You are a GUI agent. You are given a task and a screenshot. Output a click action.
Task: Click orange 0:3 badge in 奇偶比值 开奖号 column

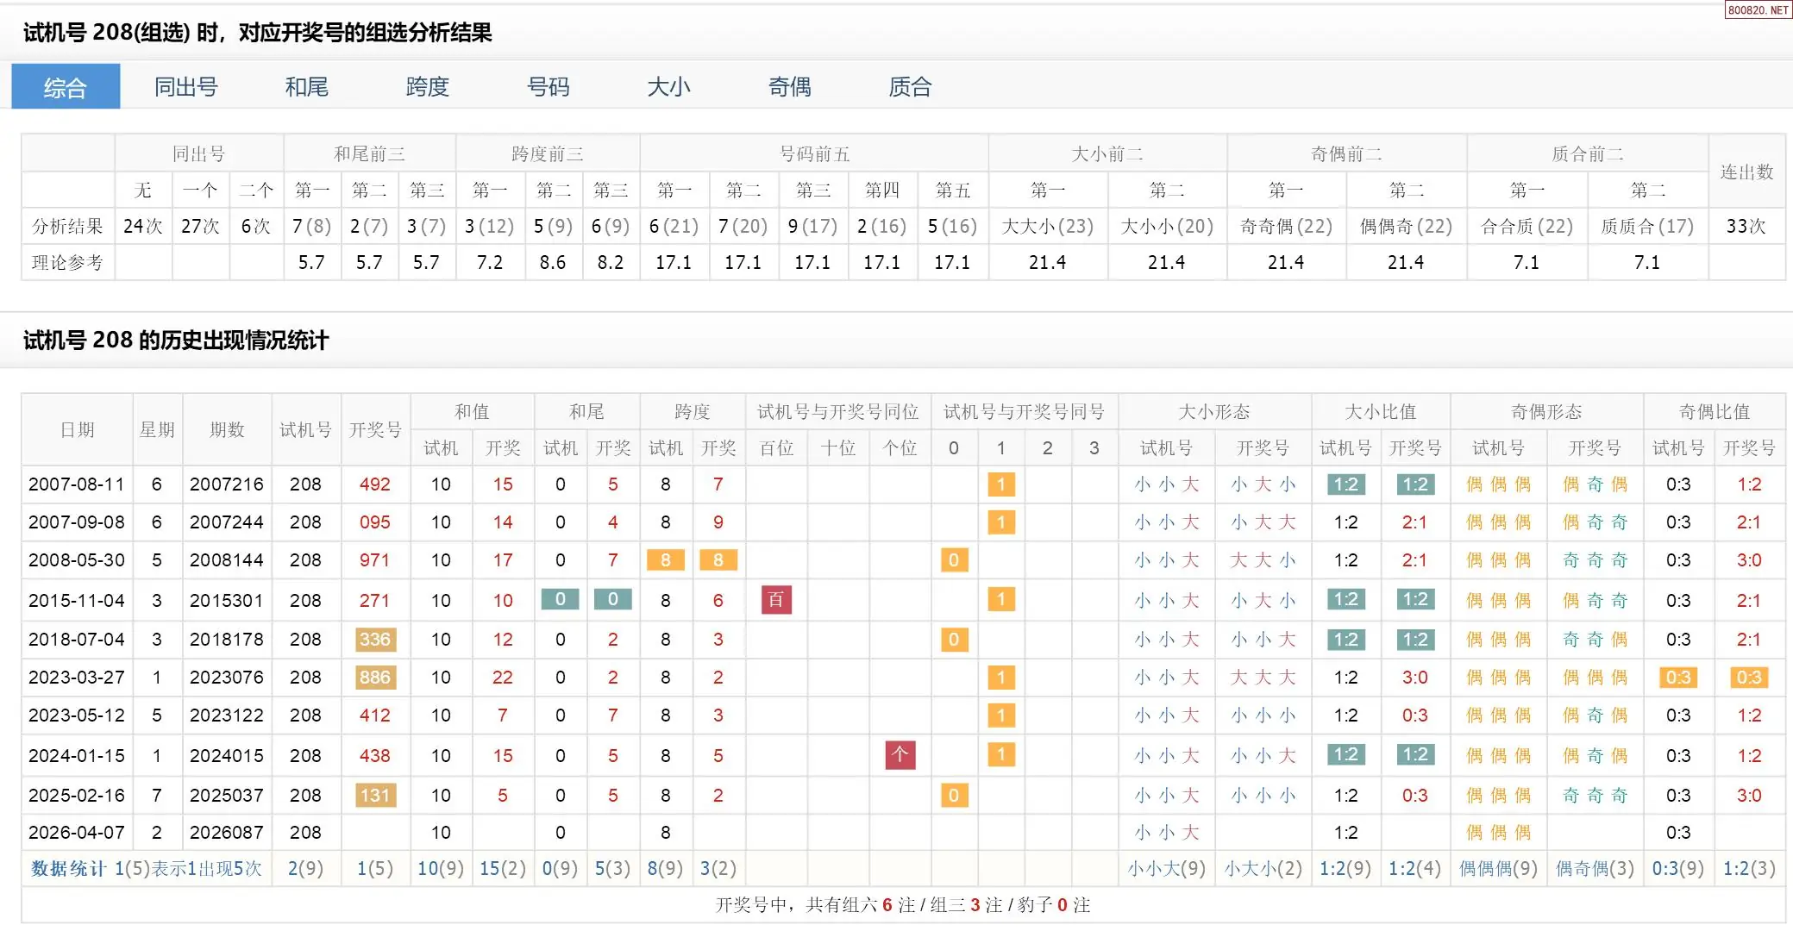1748,678
